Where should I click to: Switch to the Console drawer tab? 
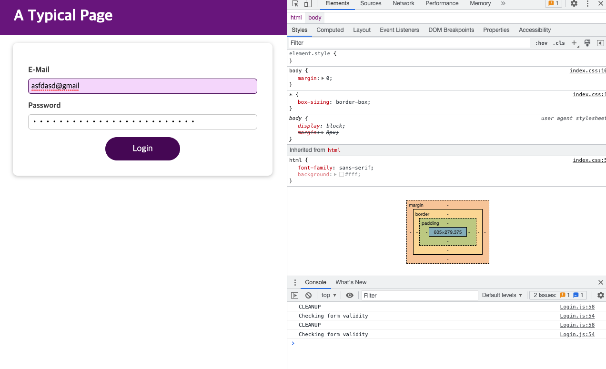coord(315,282)
